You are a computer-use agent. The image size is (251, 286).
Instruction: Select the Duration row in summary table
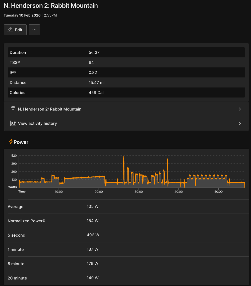(x=126, y=52)
